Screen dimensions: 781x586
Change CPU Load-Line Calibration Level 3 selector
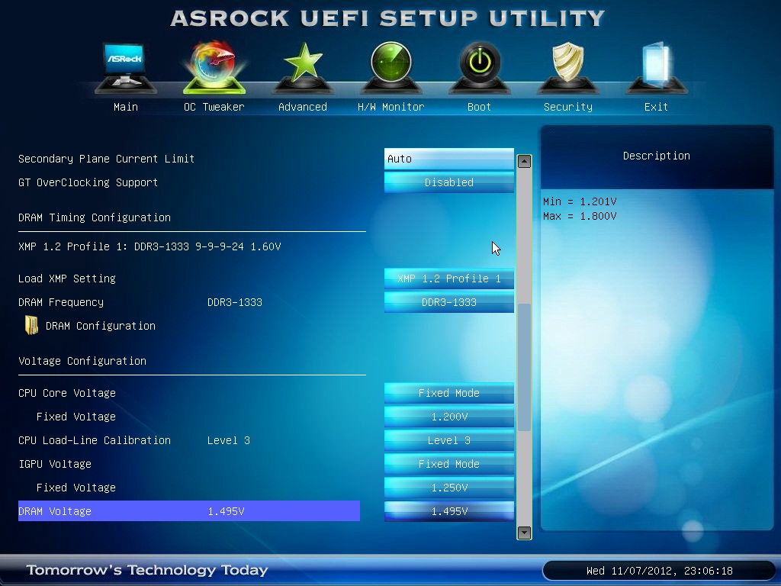coord(448,440)
